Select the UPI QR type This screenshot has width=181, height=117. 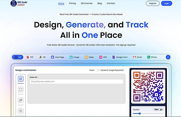[x=42, y=57]
